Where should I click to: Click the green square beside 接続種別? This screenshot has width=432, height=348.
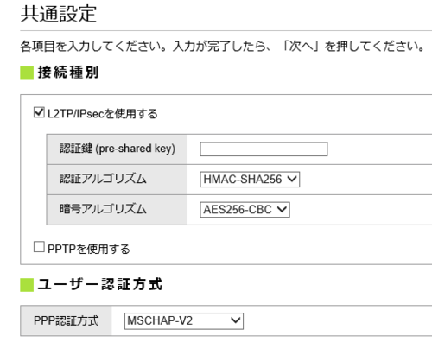(27, 73)
